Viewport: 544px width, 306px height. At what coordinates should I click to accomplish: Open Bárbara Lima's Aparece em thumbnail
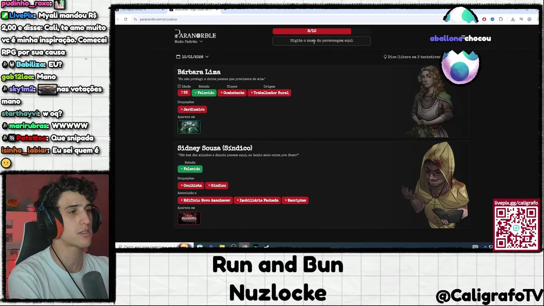coord(189,127)
